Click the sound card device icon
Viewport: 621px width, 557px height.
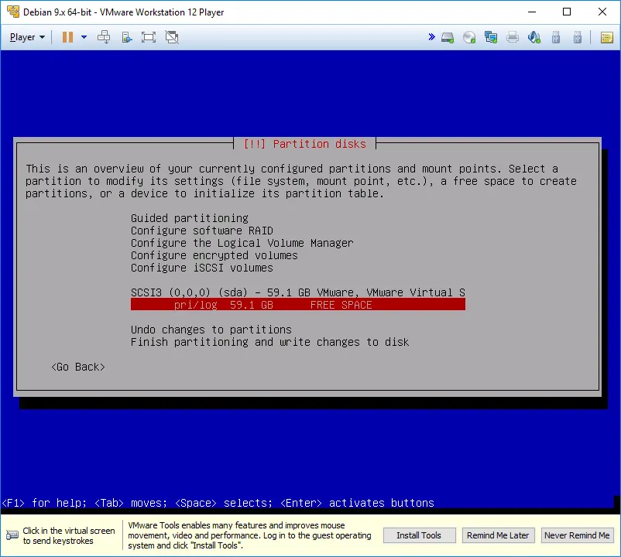tap(534, 38)
